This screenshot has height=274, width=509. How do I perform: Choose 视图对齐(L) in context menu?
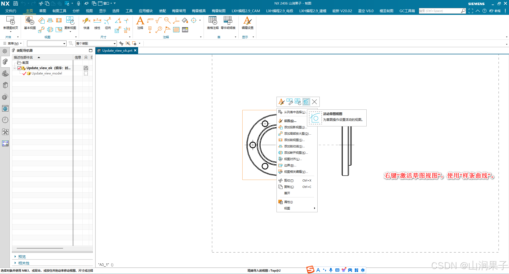click(296, 159)
